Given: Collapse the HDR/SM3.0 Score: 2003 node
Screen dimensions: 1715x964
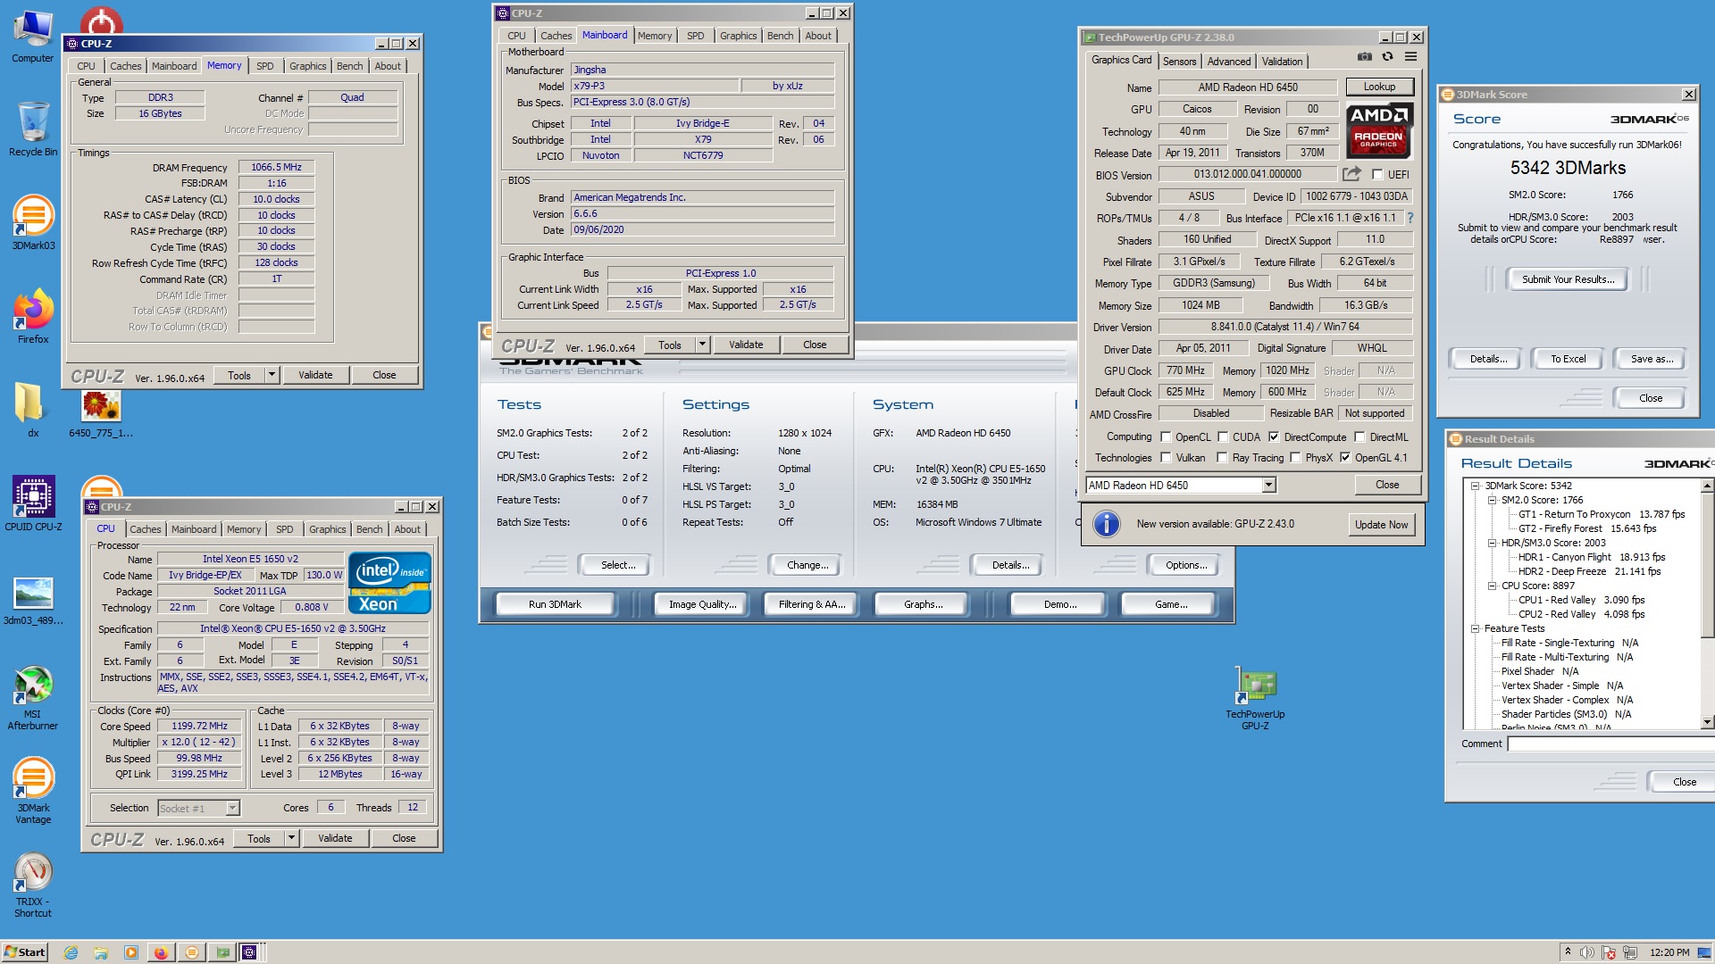Looking at the screenshot, I should click(x=1492, y=543).
